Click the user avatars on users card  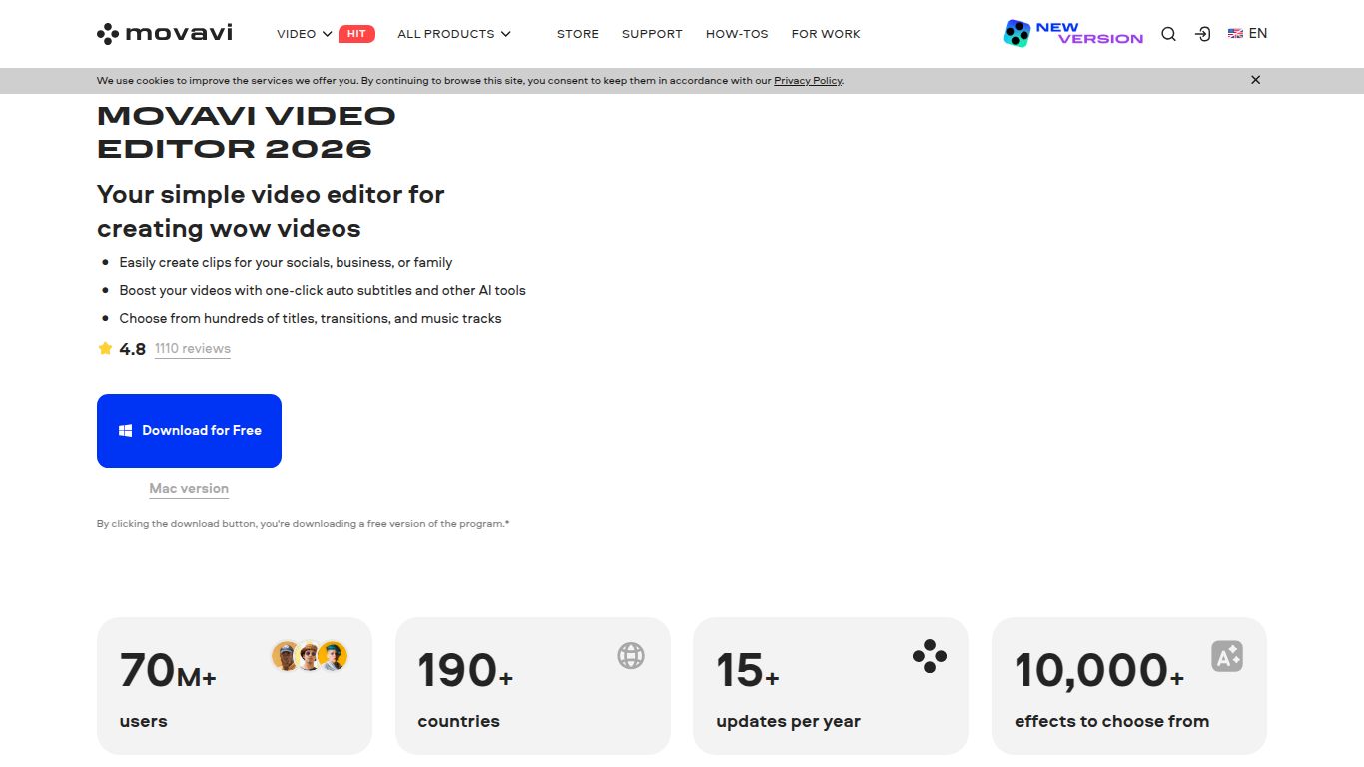point(310,656)
